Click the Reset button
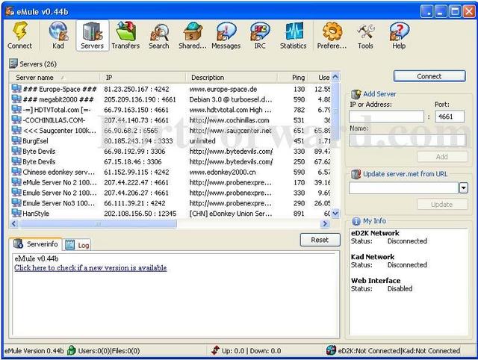Screen dimensions: 478x360 coord(320,240)
